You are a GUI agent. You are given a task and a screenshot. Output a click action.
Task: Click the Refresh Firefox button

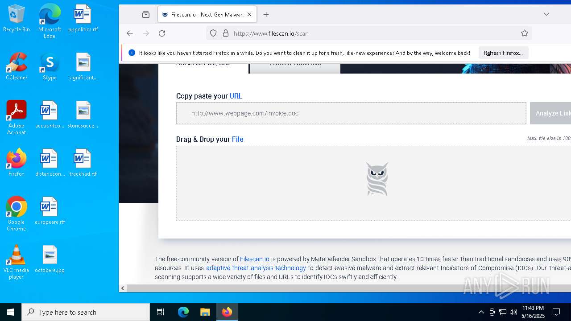tap(503, 53)
